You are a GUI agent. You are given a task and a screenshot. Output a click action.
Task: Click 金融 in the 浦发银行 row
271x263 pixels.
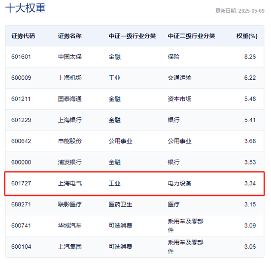tap(115, 162)
